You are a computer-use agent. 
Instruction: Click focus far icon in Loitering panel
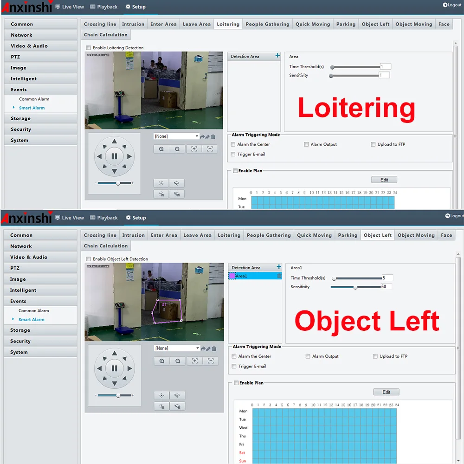point(210,149)
